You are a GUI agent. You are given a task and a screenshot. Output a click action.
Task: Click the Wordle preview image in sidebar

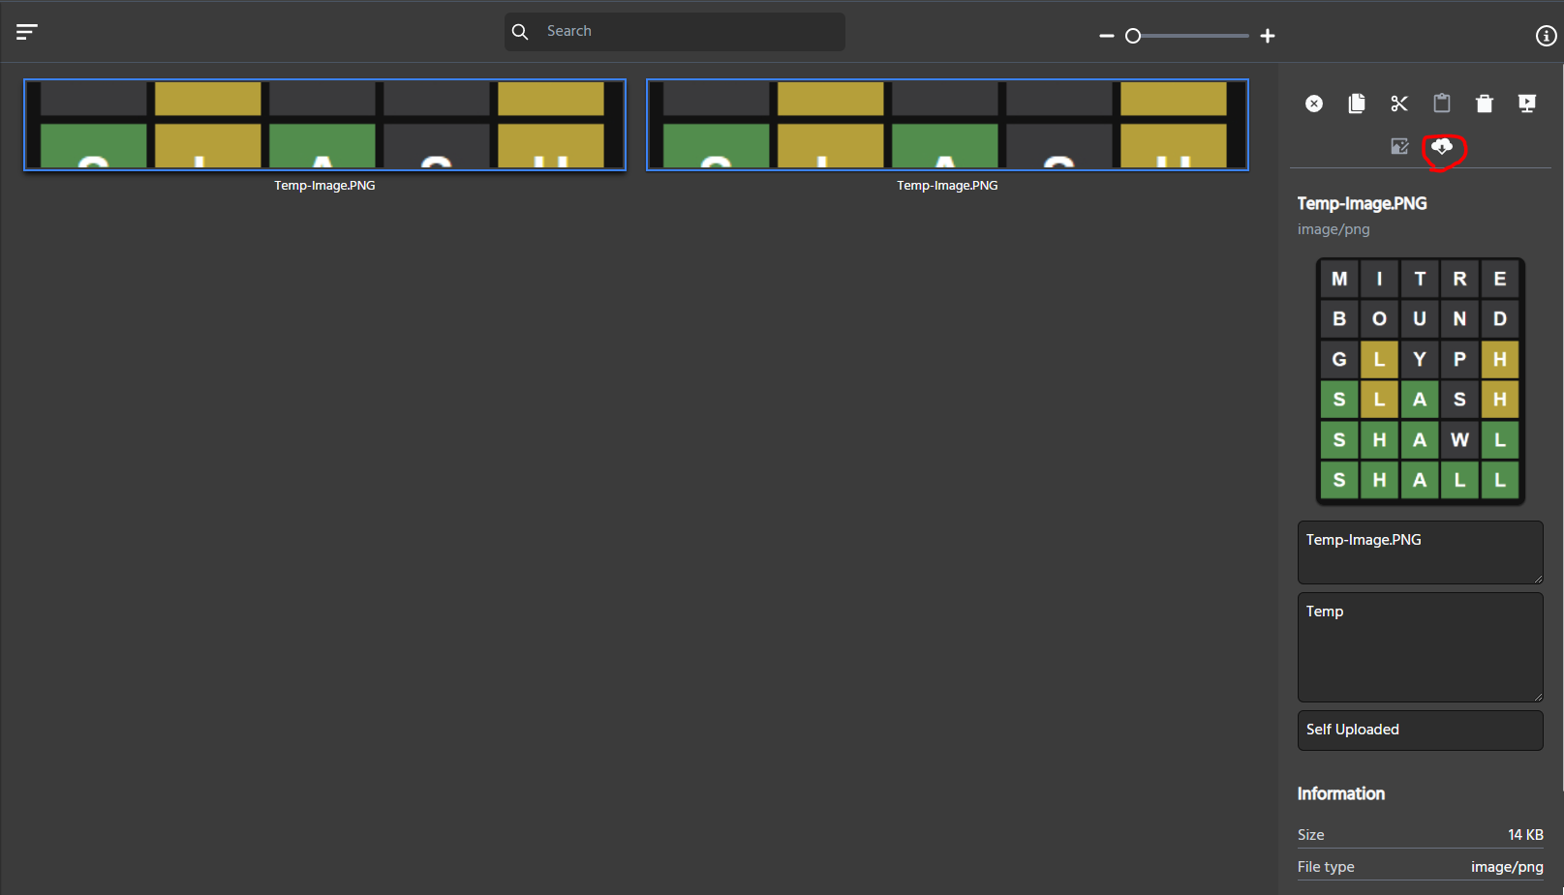(1420, 380)
